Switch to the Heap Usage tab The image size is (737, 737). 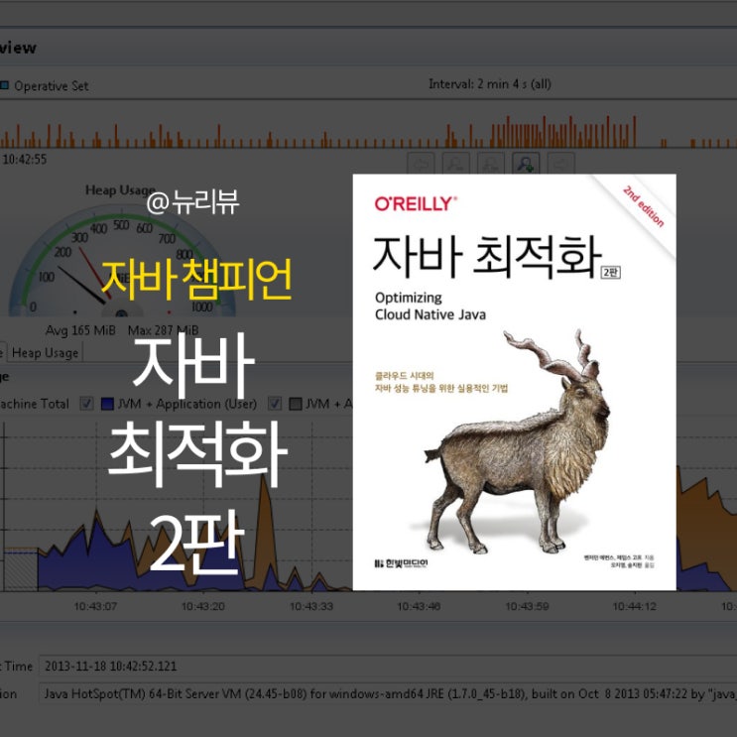tap(45, 352)
